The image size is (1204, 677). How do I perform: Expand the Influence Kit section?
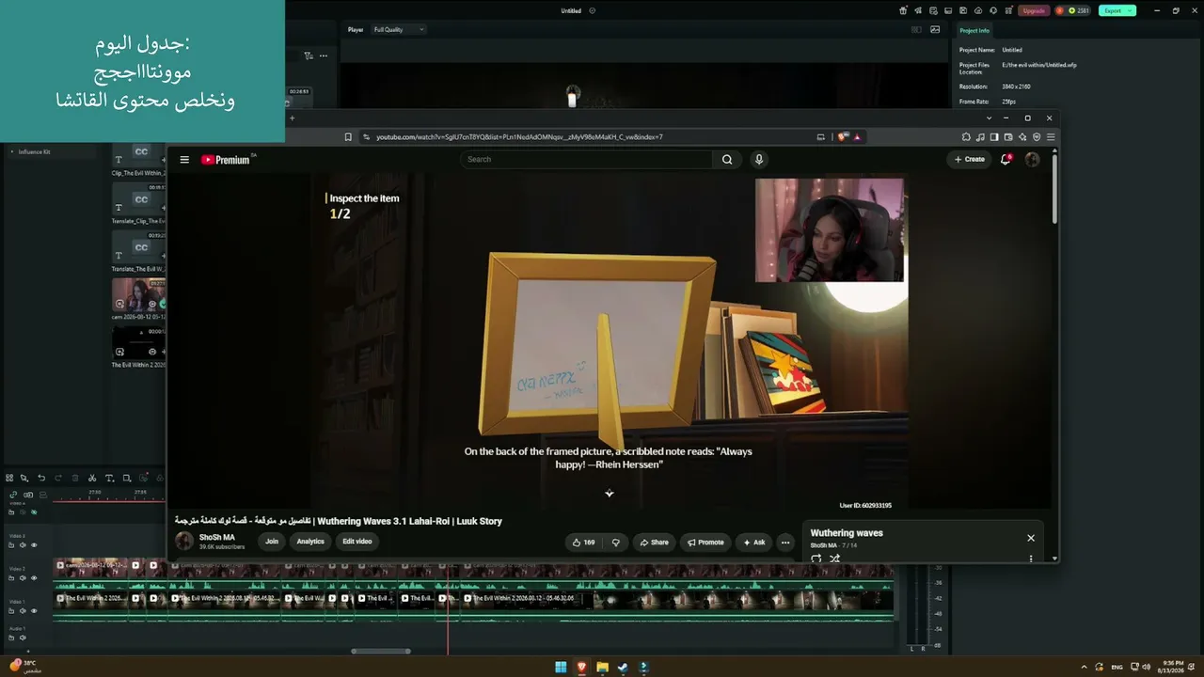pos(12,151)
